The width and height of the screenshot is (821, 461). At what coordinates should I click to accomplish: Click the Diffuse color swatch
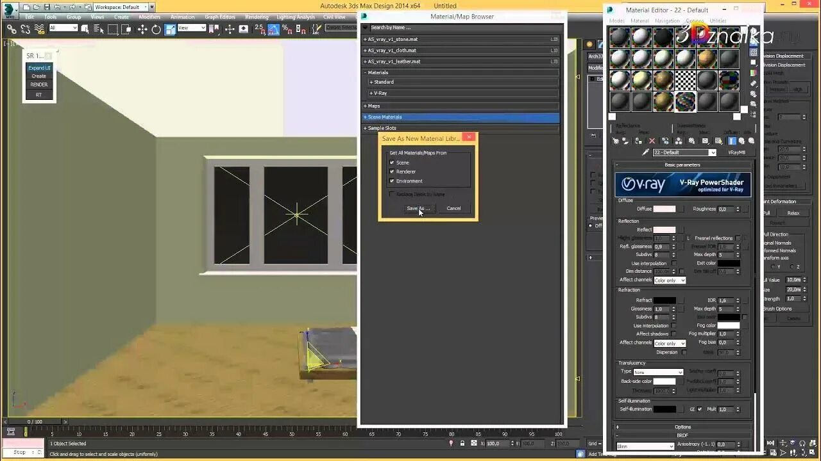pyautogui.click(x=664, y=209)
